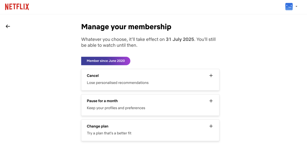The image size is (307, 144).
Task: Click the Cancel heading text
Action: pos(93,76)
